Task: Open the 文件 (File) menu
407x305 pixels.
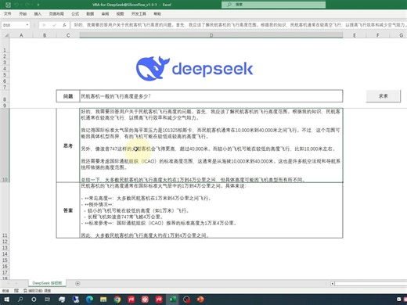Action: pos(8,14)
